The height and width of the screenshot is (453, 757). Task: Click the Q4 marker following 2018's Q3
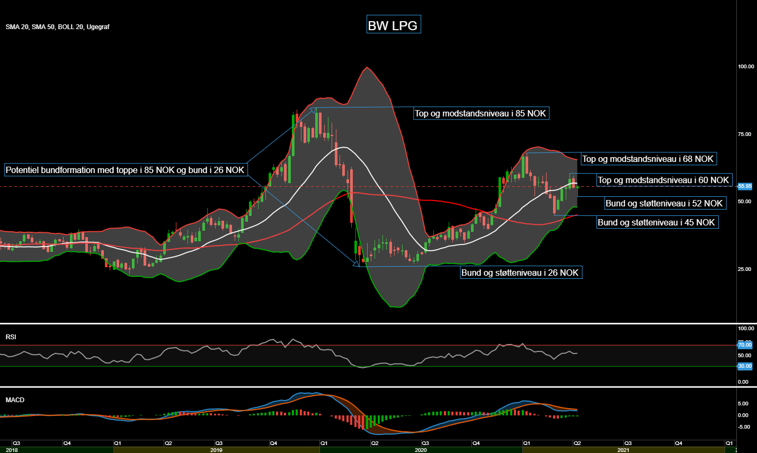coord(67,443)
